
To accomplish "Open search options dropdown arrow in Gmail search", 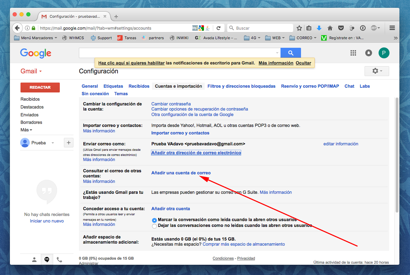I will pos(277,53).
